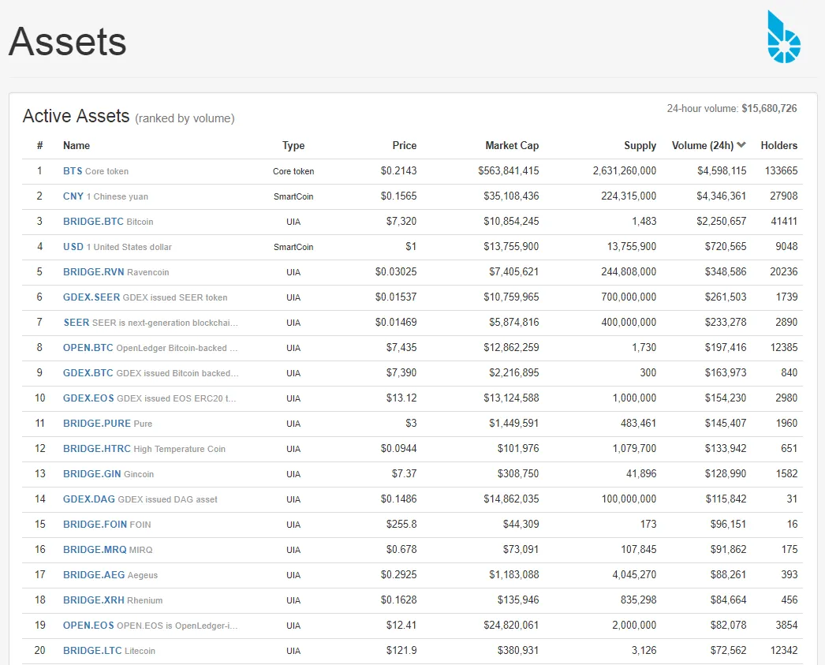The width and height of the screenshot is (825, 665).
Task: Select CNY volume $4,346,361
Action: (x=722, y=196)
